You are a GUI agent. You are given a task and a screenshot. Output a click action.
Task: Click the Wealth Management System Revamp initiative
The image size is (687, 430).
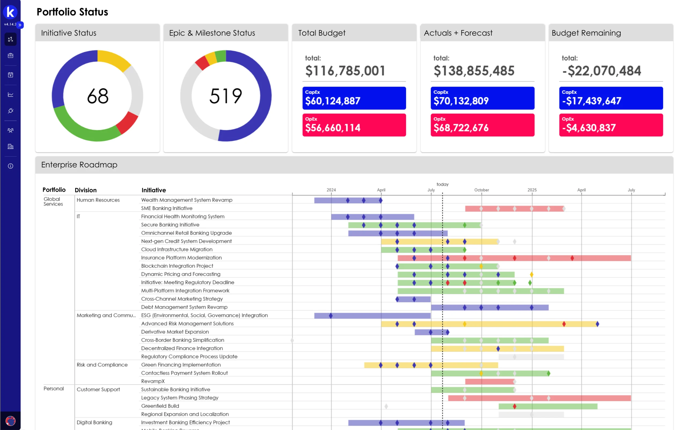point(187,200)
